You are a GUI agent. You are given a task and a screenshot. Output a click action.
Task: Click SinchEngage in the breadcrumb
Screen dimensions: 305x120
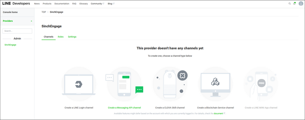point(56,12)
